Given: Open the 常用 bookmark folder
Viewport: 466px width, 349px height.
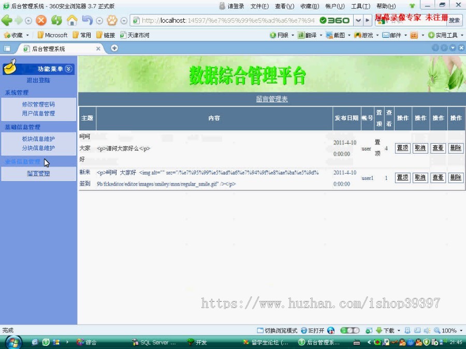Looking at the screenshot, I should pyautogui.click(x=82, y=35).
